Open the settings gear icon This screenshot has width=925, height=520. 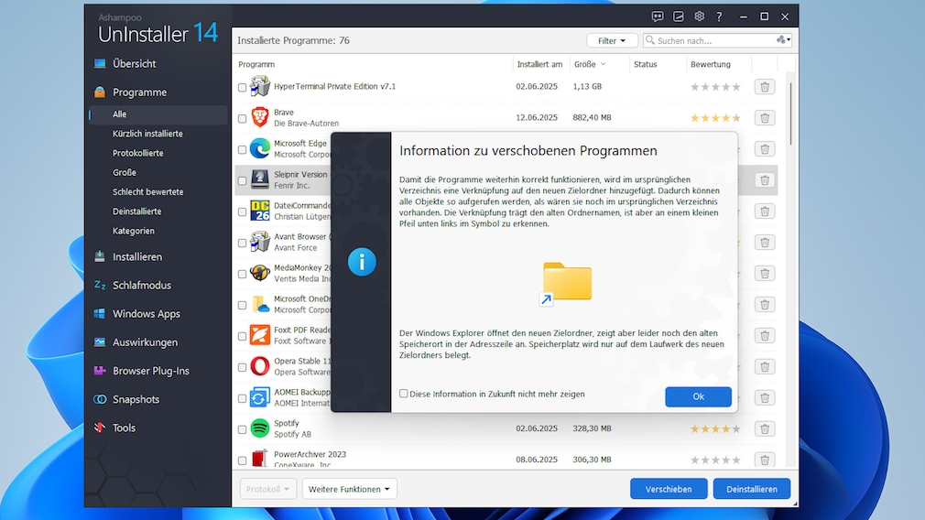[x=699, y=16]
